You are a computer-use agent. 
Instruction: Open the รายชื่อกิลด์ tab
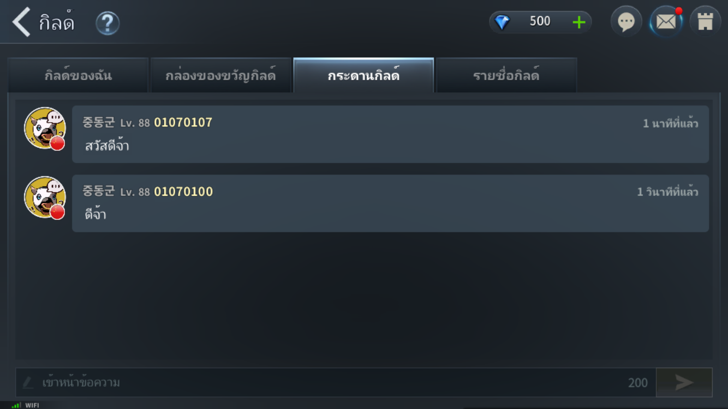[x=506, y=75]
